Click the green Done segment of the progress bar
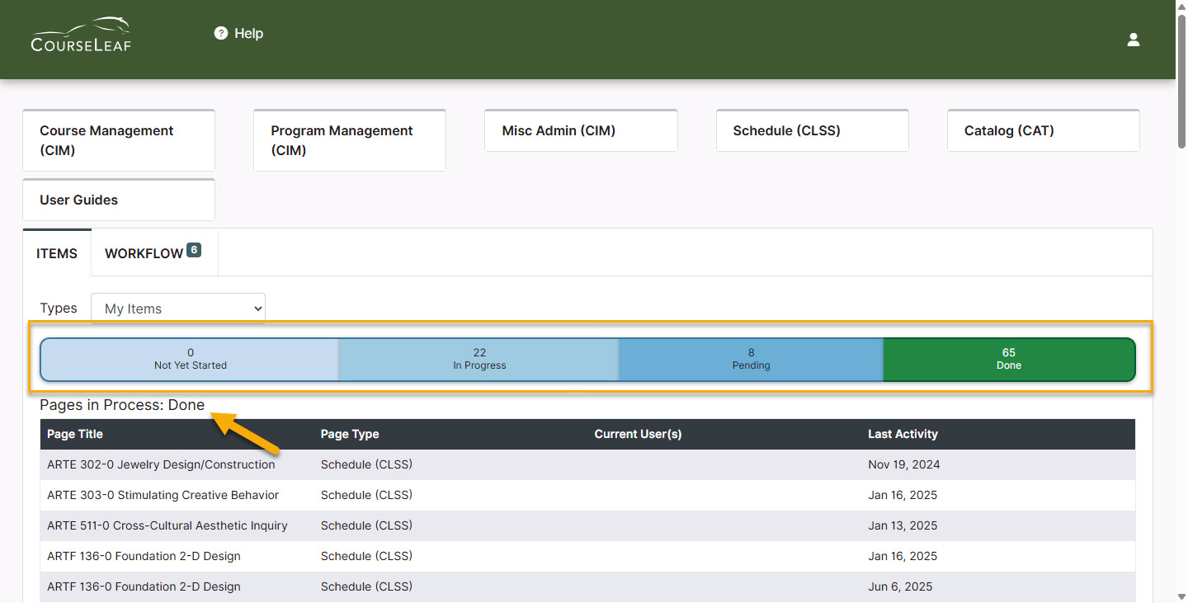This screenshot has height=603, width=1188. pos(1008,360)
